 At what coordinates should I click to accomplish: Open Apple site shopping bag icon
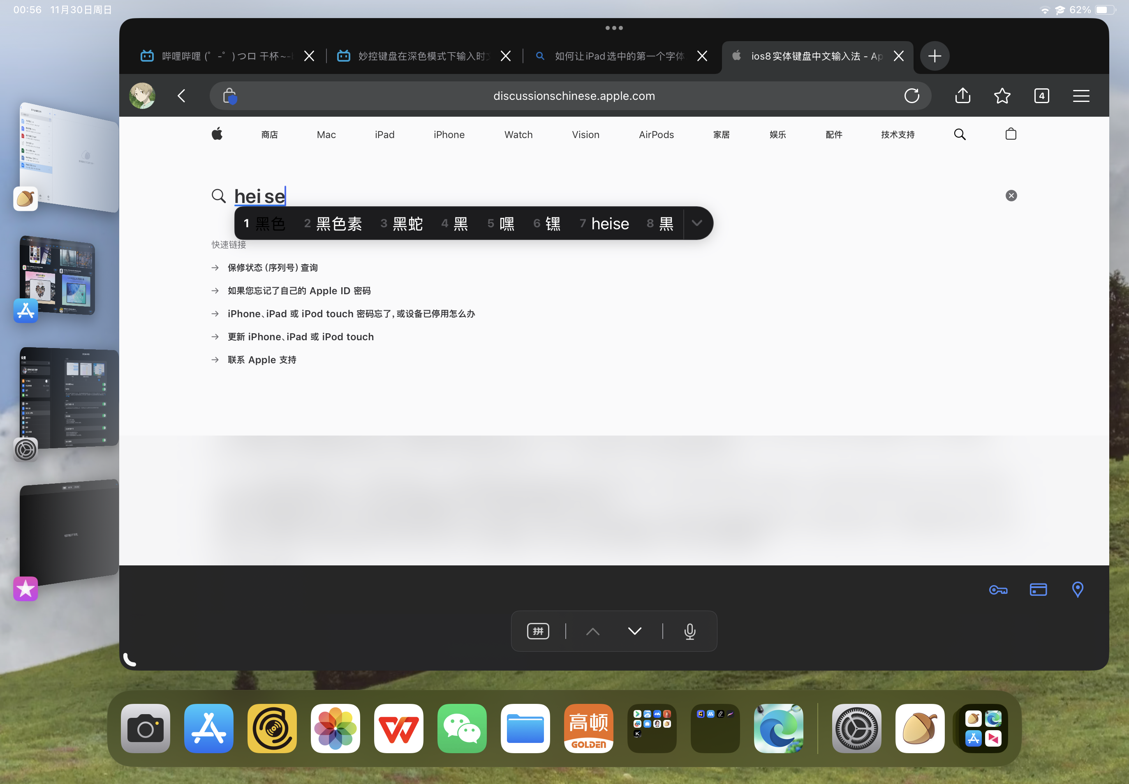click(x=1011, y=134)
